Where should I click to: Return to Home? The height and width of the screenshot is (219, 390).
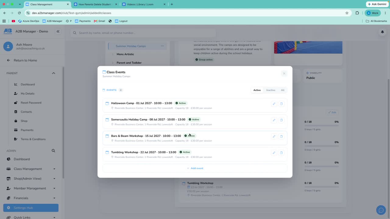click(x=25, y=60)
